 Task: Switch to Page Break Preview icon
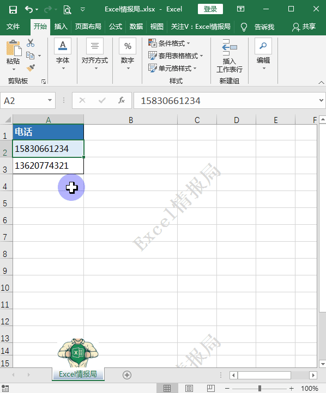pyautogui.click(x=210, y=388)
